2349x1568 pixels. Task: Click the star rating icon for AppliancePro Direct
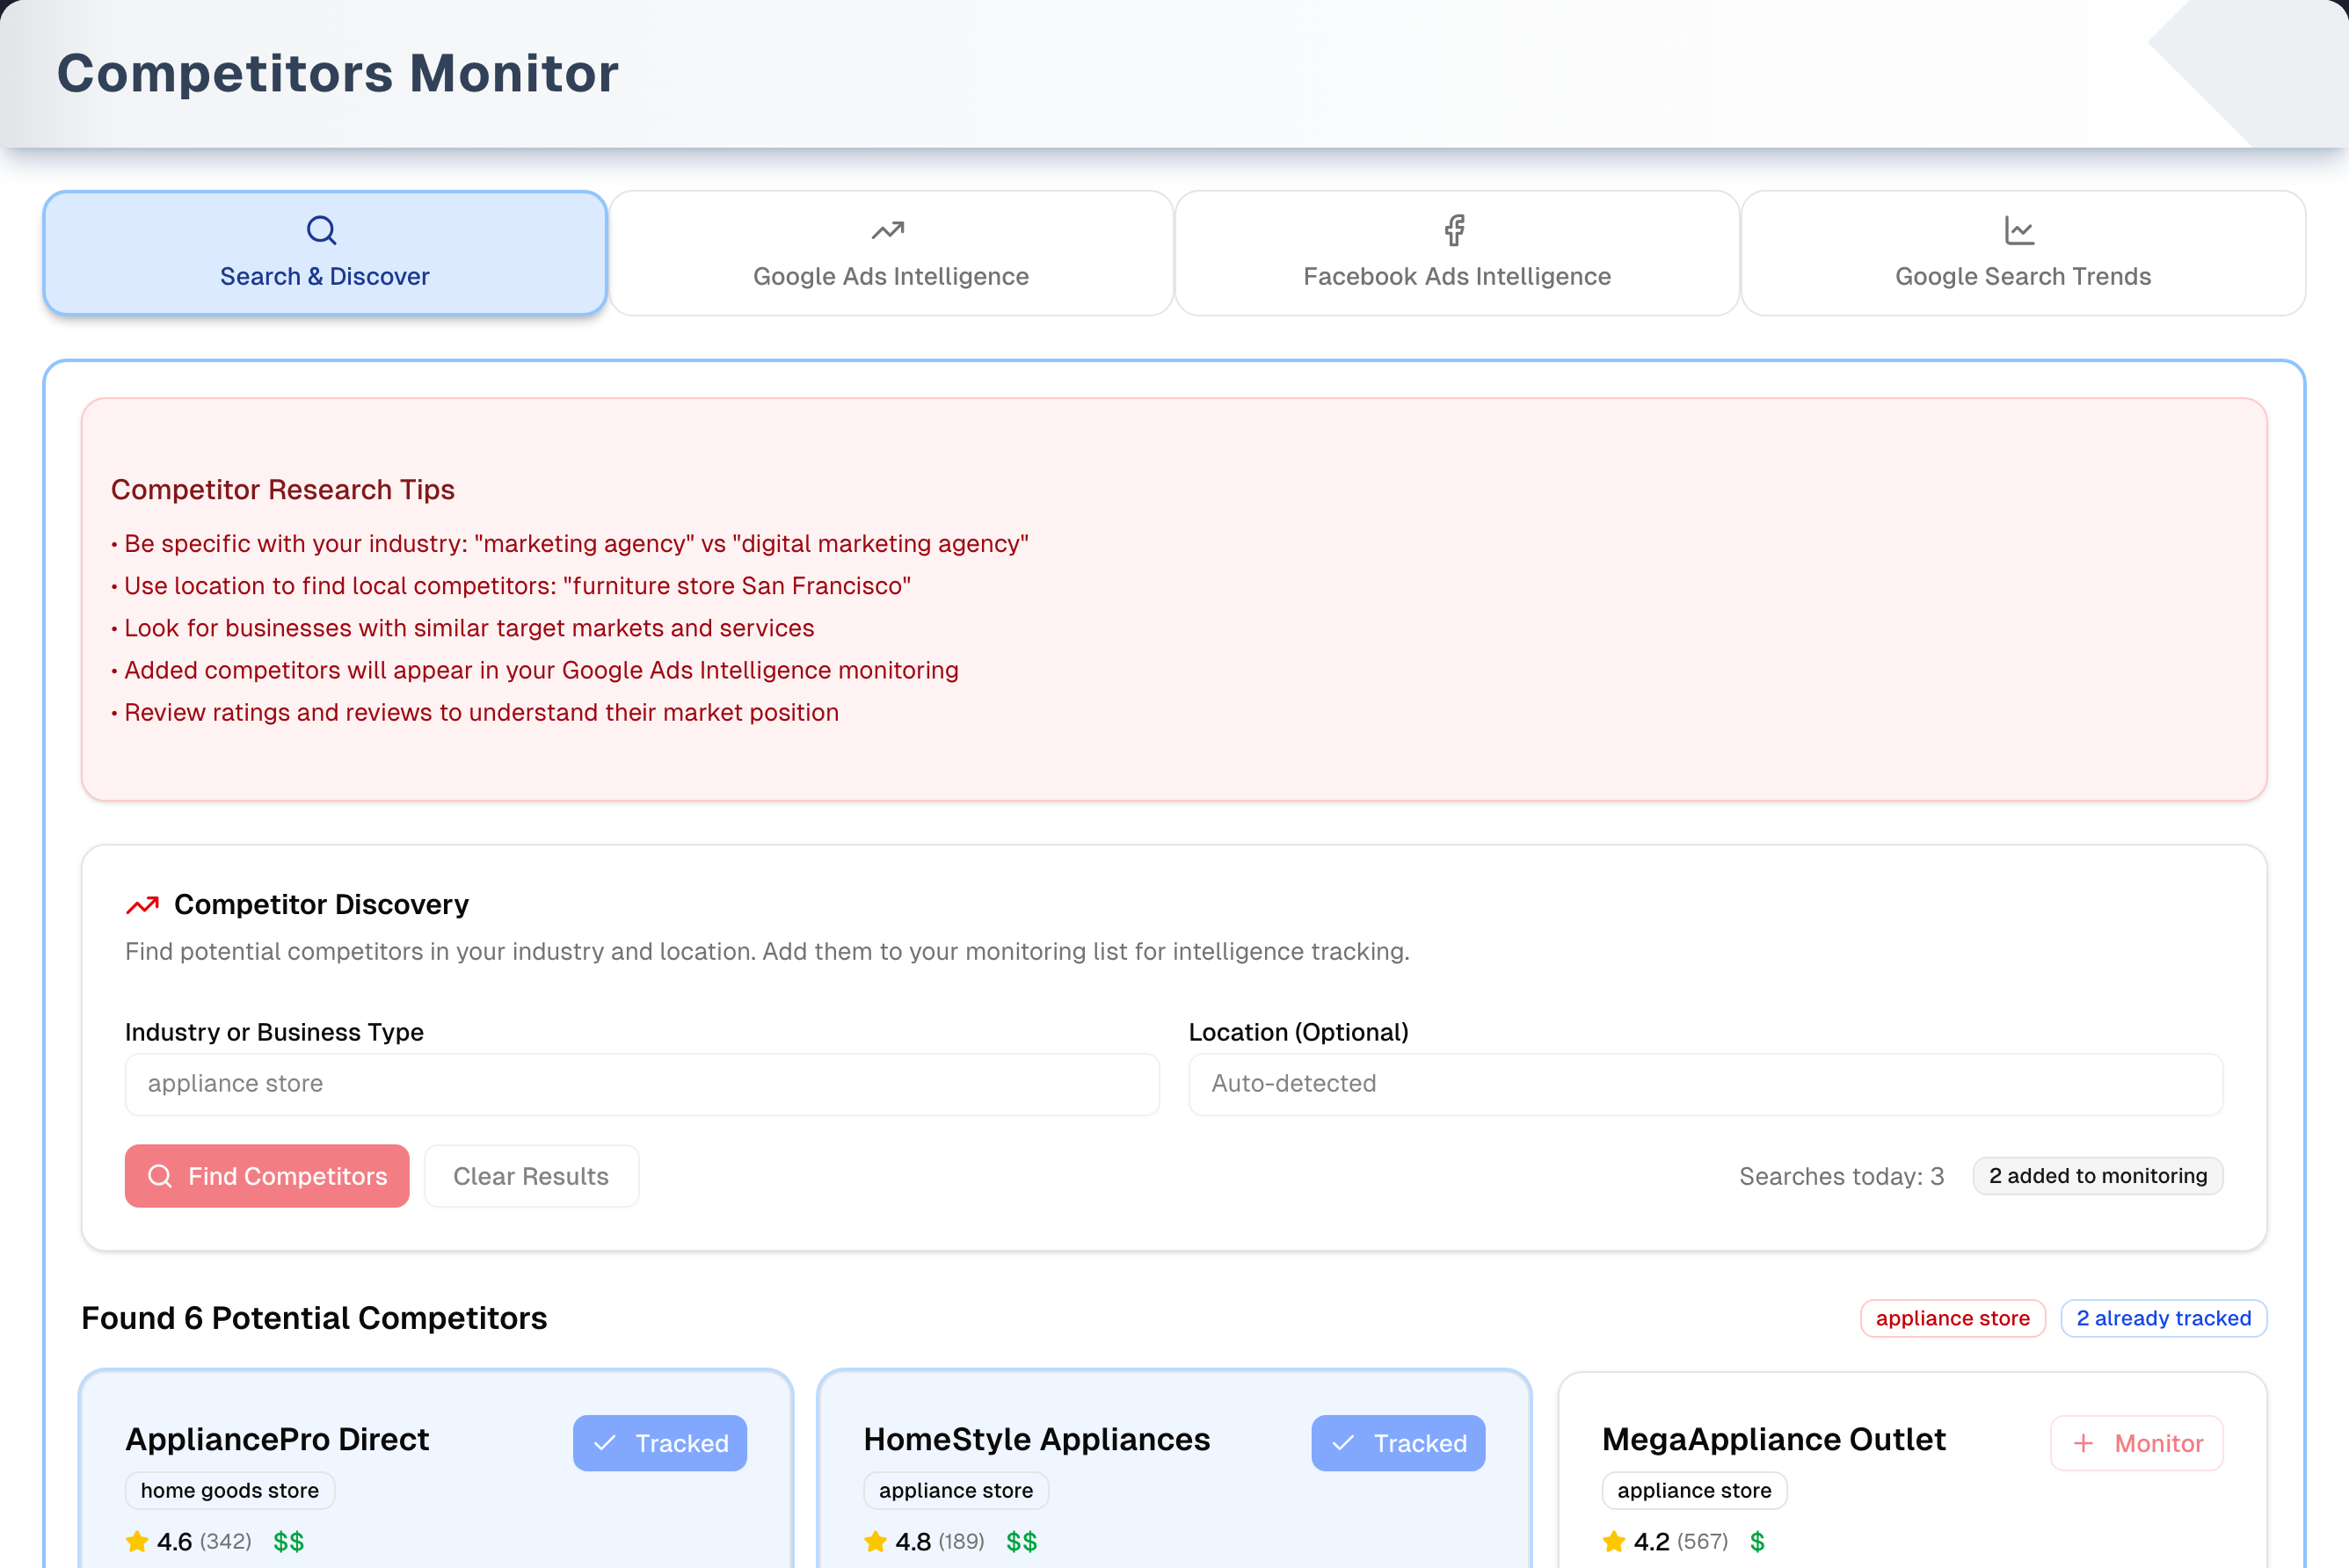pos(137,1541)
